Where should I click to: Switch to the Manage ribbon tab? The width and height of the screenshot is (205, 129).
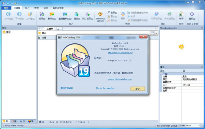pyautogui.click(x=36, y=8)
